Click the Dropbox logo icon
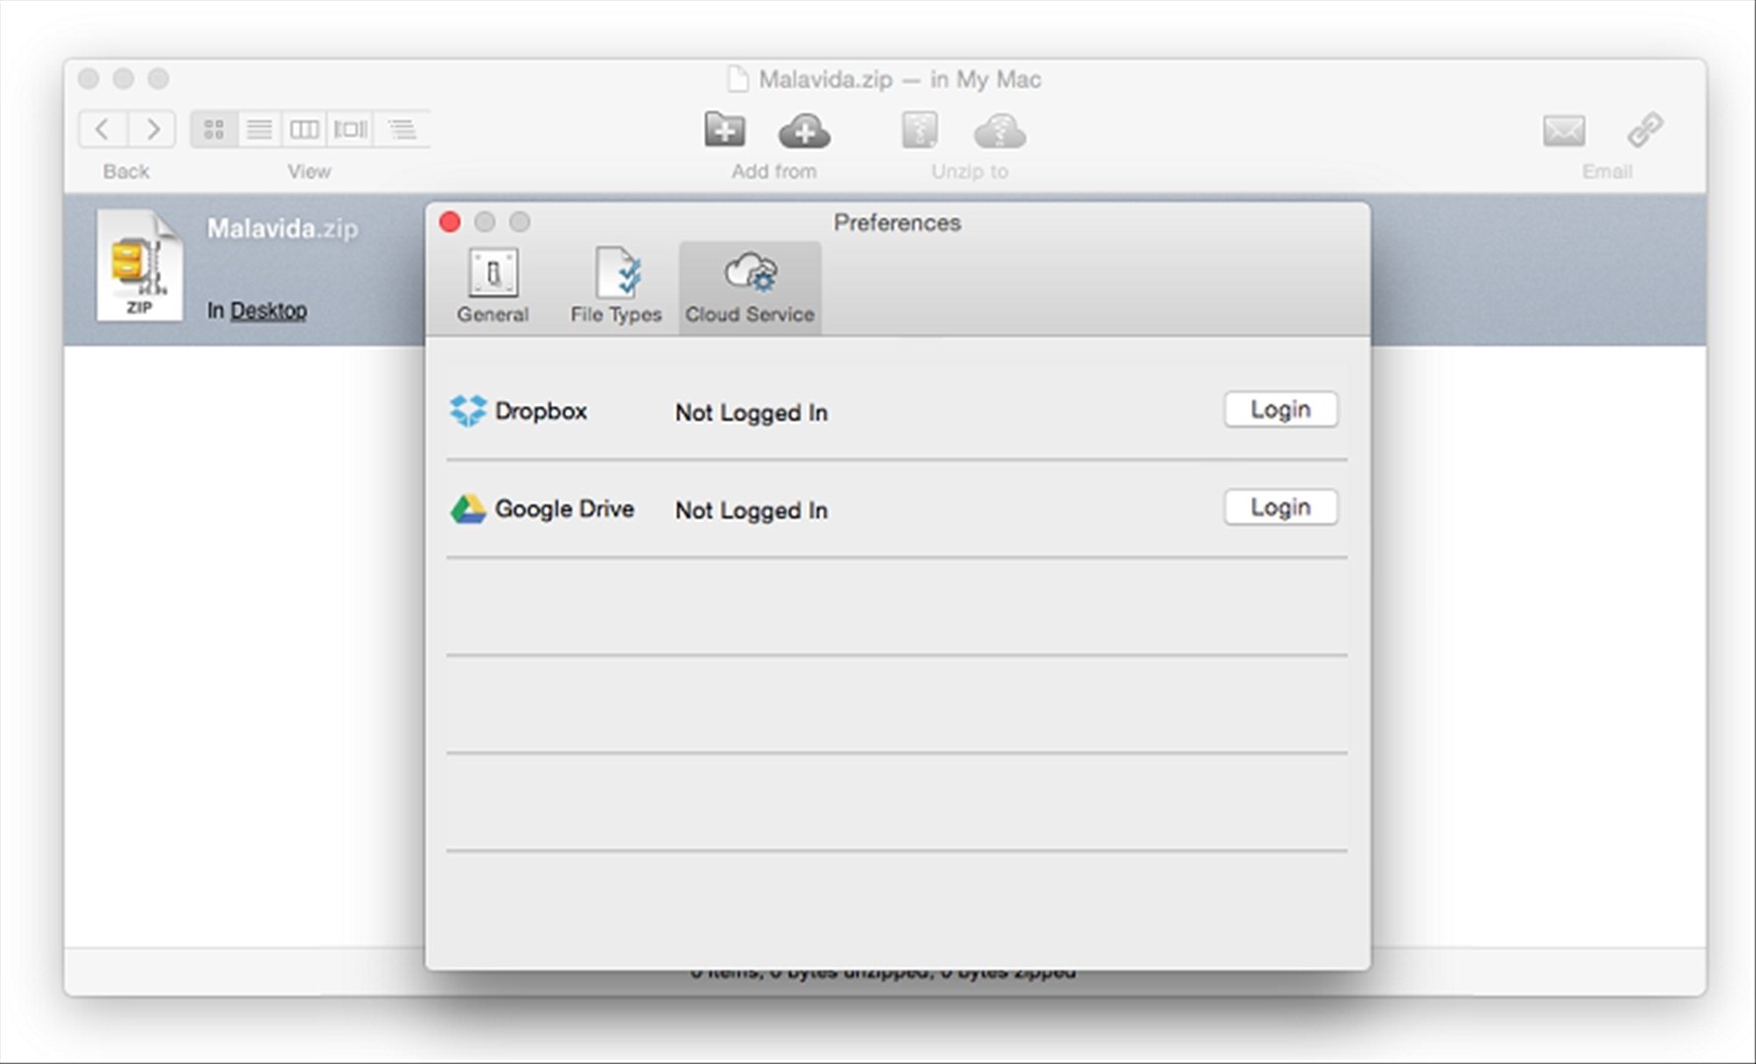 click(x=468, y=411)
